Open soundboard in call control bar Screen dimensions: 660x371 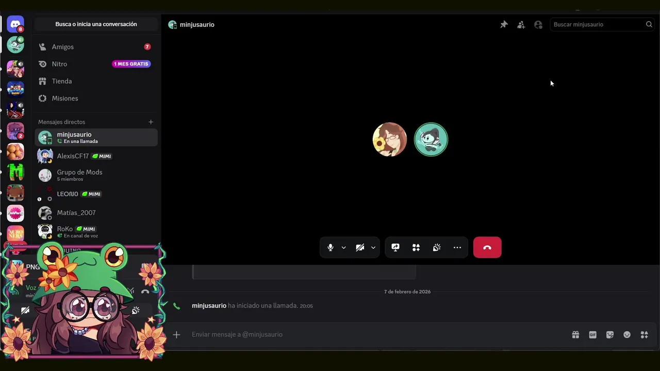pyautogui.click(x=437, y=247)
